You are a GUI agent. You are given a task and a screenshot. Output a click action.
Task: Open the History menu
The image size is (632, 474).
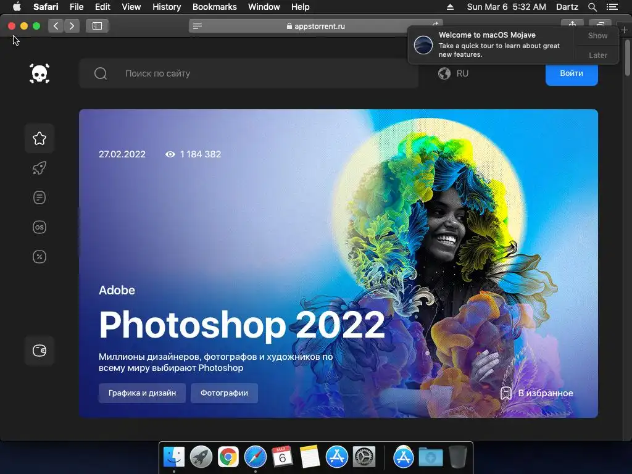pos(167,7)
